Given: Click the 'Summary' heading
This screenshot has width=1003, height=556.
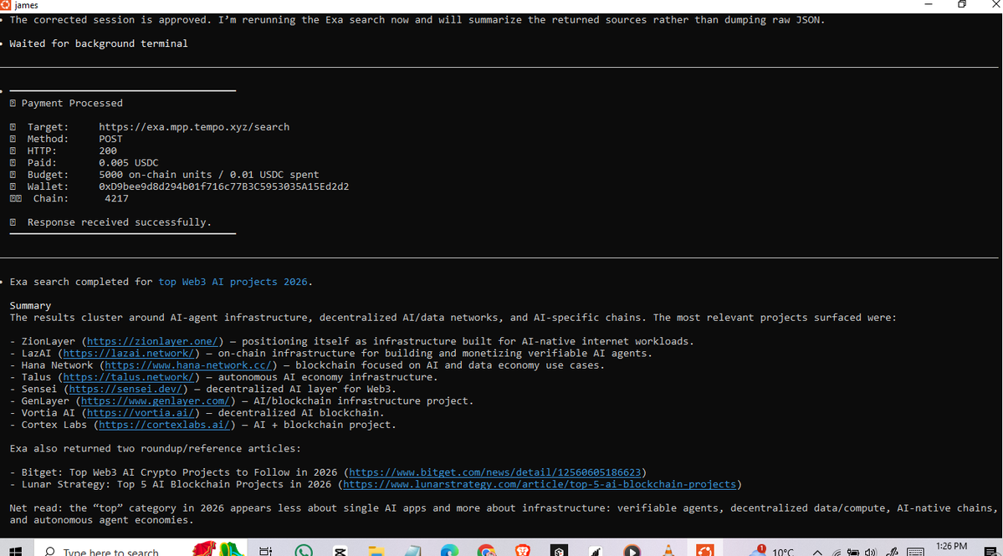Looking at the screenshot, I should tap(30, 305).
